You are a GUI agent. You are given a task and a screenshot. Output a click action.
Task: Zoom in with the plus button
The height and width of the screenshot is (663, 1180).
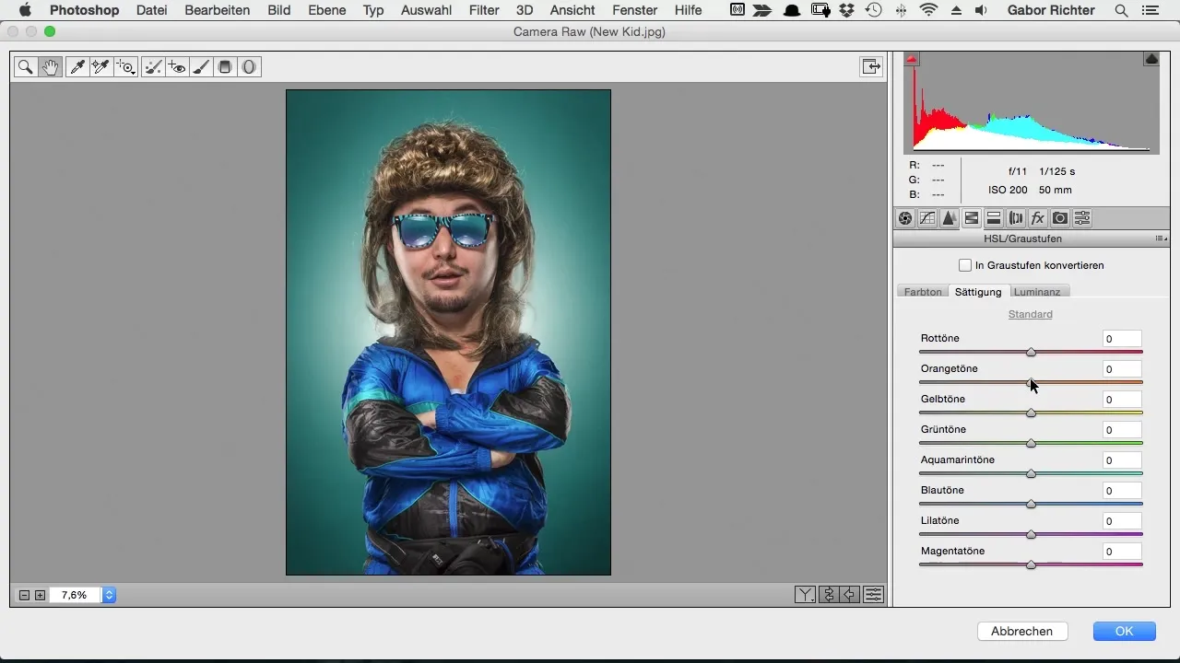pos(40,596)
